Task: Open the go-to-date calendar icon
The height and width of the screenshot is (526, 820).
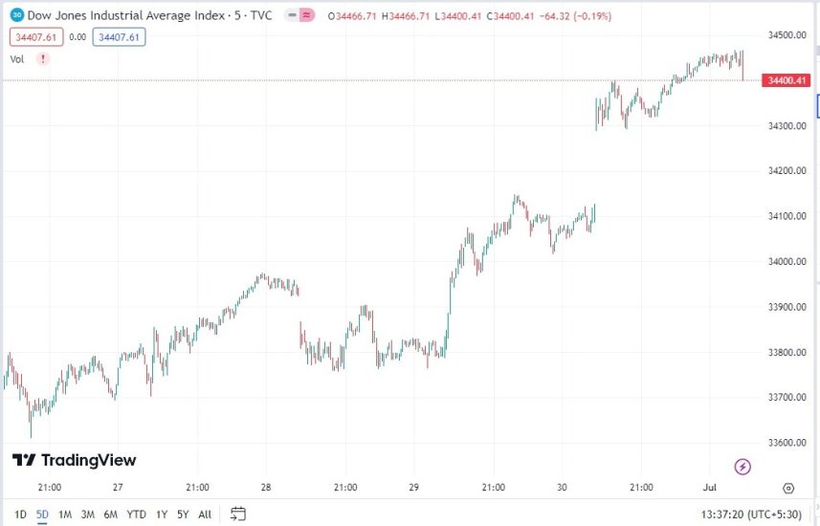Action: [x=238, y=514]
